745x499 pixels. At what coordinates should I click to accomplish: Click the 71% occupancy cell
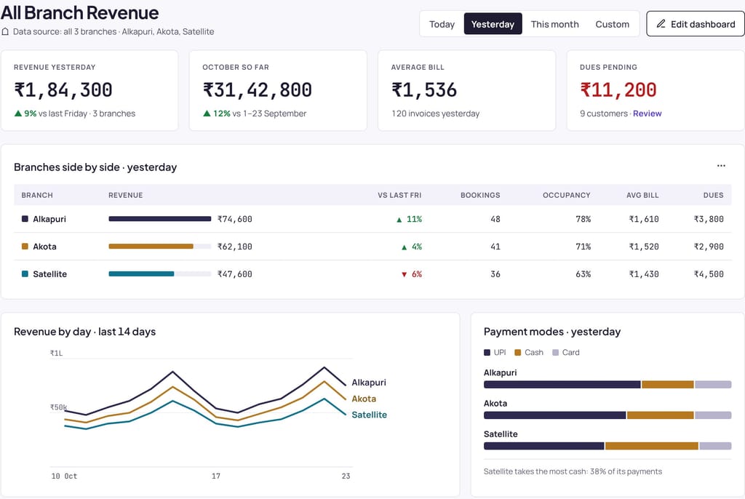[x=583, y=247]
